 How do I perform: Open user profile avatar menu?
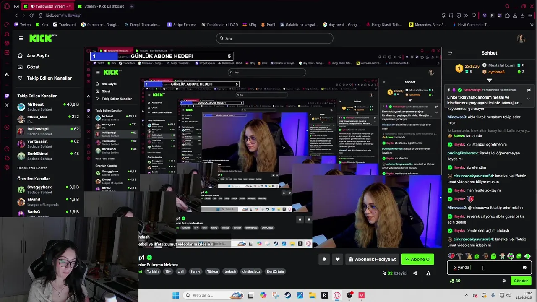tap(521, 39)
